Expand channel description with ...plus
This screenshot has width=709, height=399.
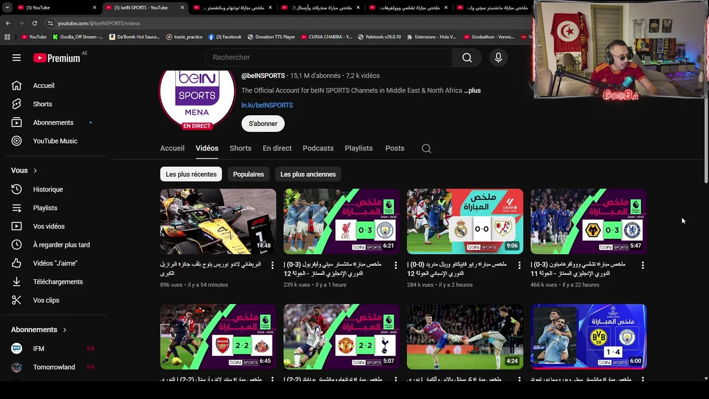point(472,90)
